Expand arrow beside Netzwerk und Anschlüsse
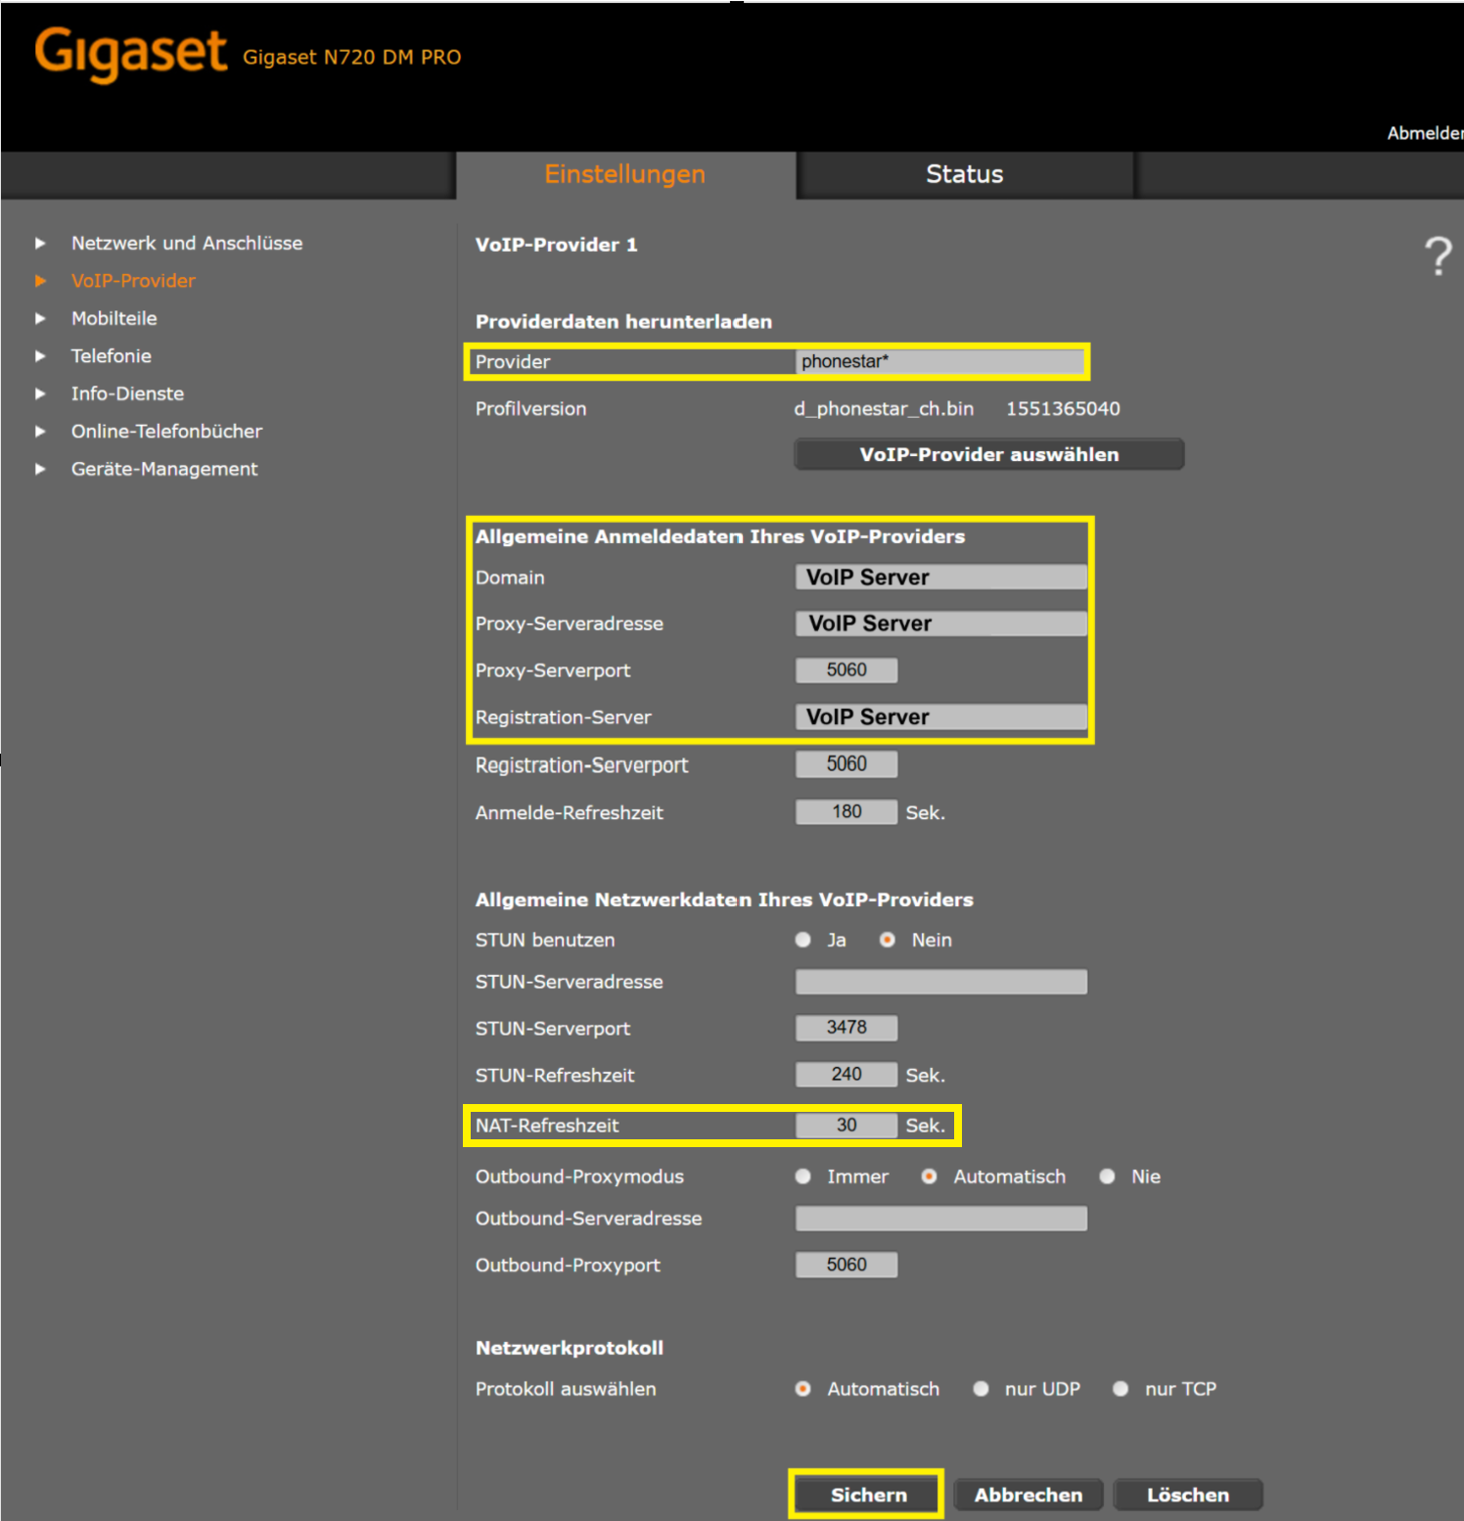Screen dimensions: 1464x1521 40,243
